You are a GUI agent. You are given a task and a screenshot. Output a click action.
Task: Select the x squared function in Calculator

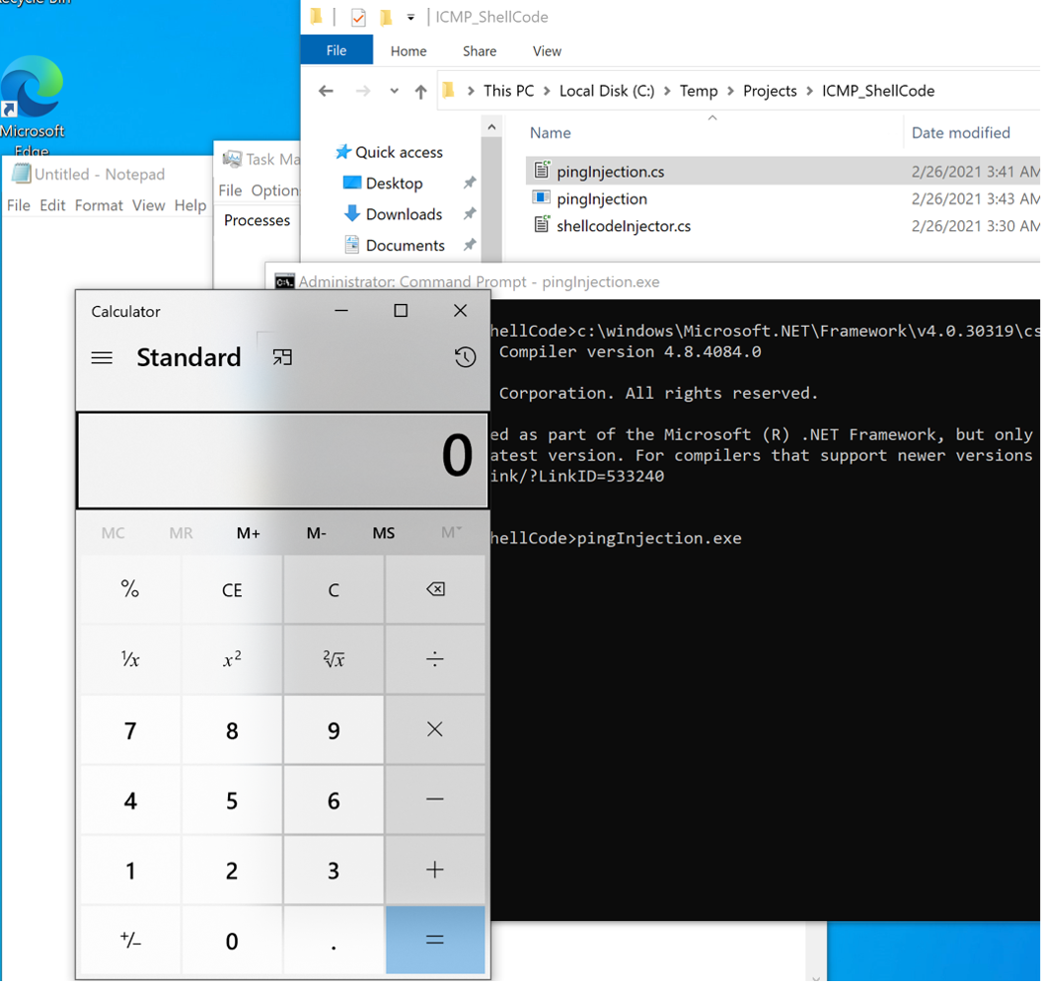pyautogui.click(x=232, y=659)
